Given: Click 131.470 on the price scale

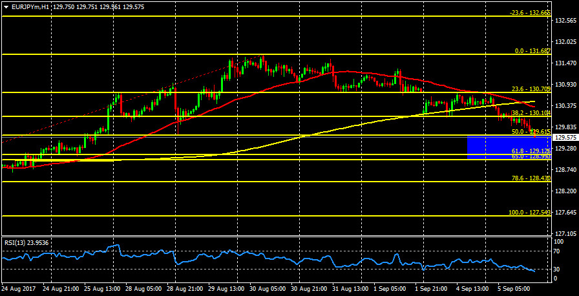Looking at the screenshot, I should (565, 63).
